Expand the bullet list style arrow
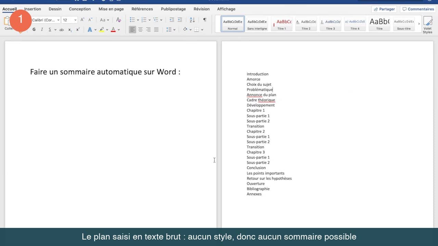The image size is (438, 246). coord(138,20)
